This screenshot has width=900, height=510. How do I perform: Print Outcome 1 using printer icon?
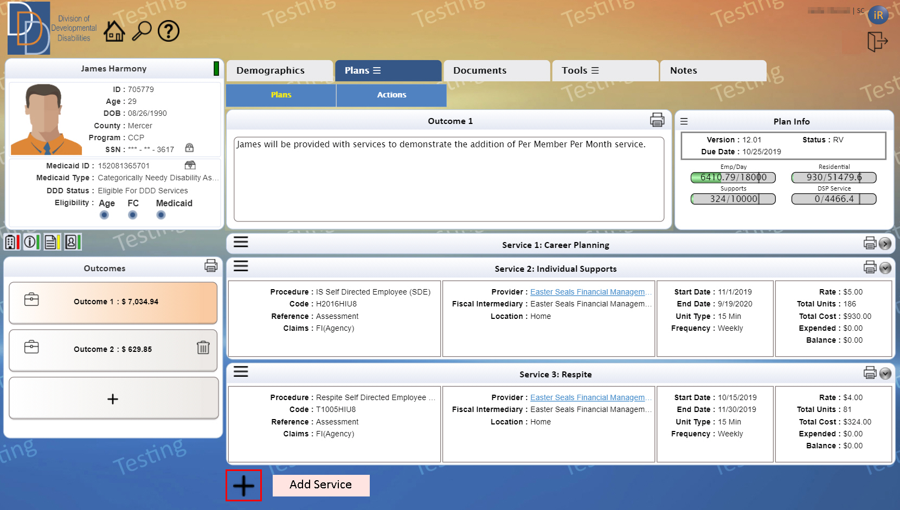coord(657,120)
